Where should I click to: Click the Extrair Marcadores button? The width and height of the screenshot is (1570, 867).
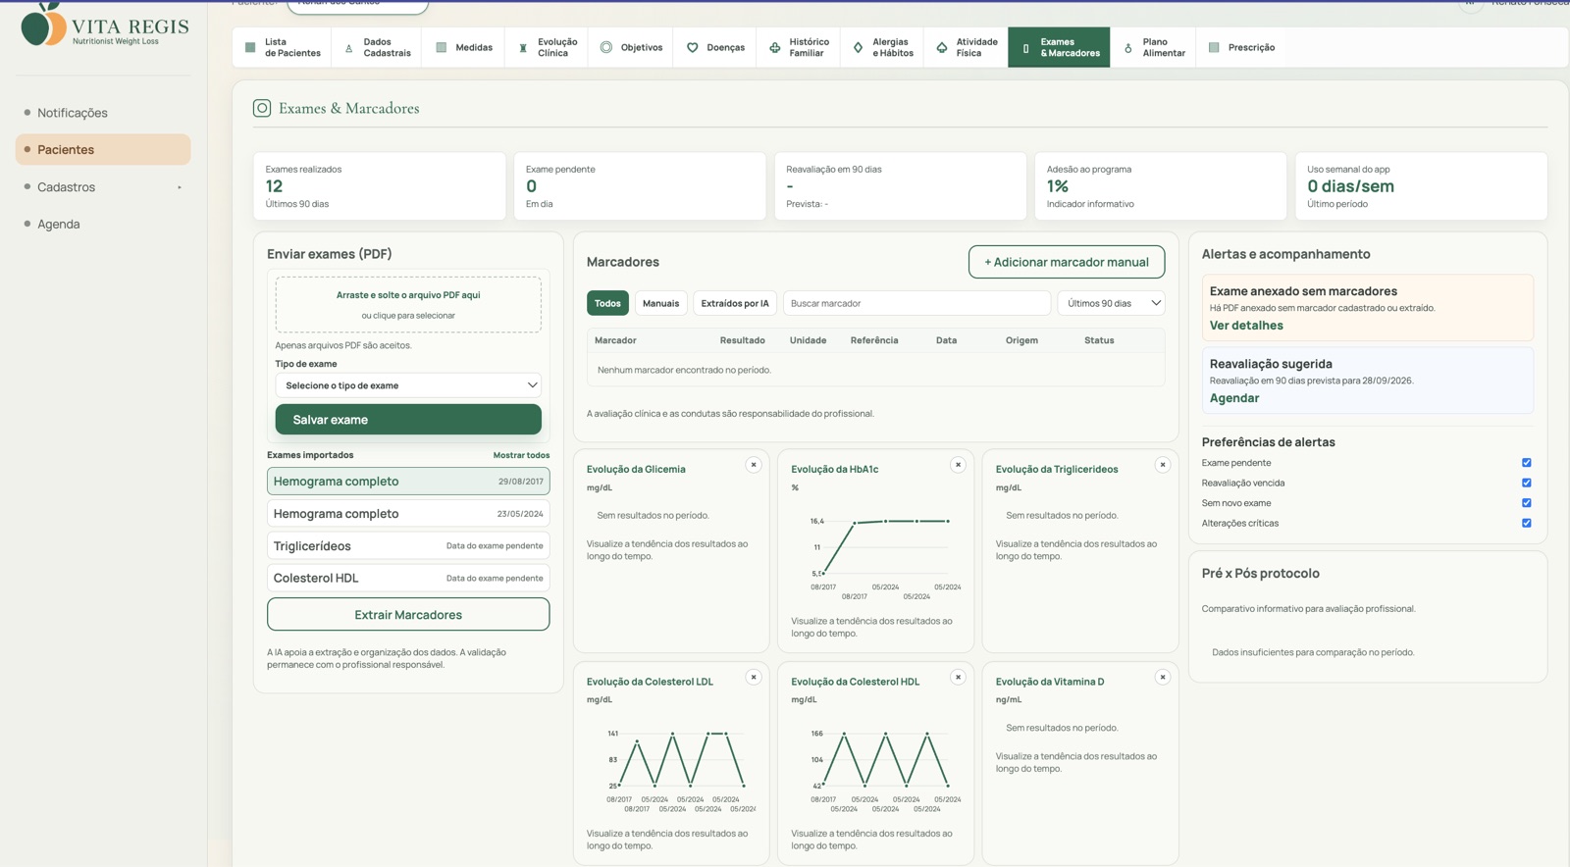click(408, 615)
